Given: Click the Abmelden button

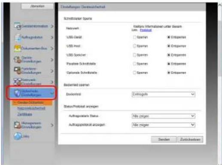Looking at the screenshot, I should tap(37, 6).
